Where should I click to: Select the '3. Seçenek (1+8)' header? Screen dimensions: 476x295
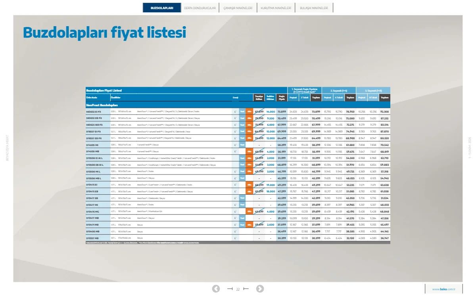pyautogui.click(x=373, y=90)
